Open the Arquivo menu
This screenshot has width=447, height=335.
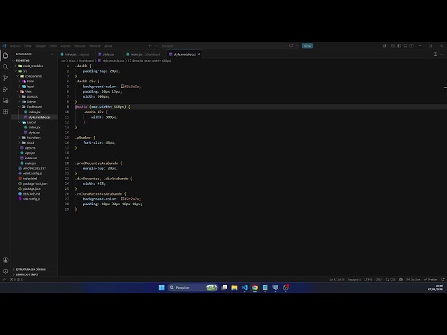point(15,46)
